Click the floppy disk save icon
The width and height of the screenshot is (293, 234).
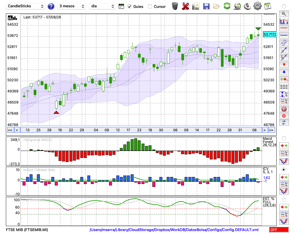206,6
